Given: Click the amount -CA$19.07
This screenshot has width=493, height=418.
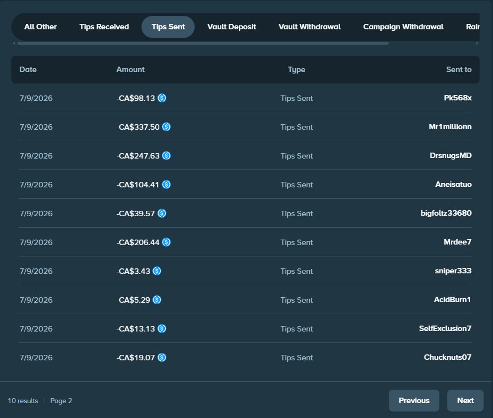Looking at the screenshot, I should tap(136, 357).
